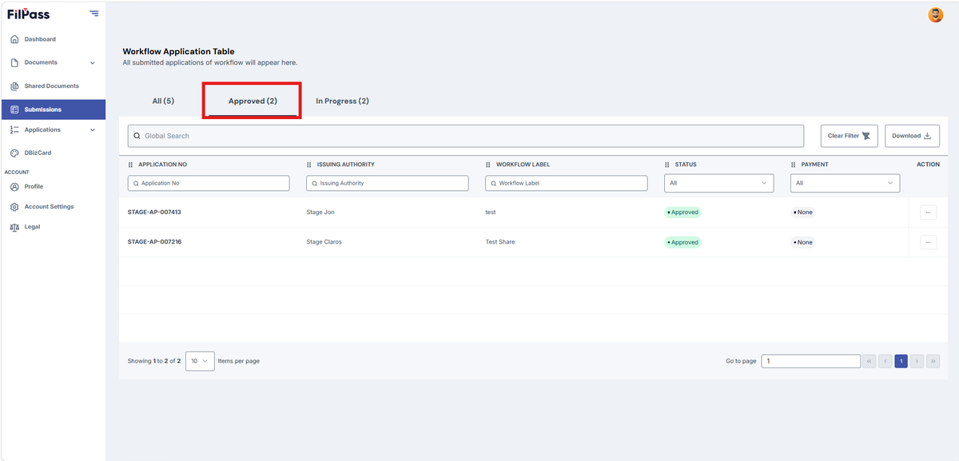Switch to the All (5) tab
The width and height of the screenshot is (959, 461).
click(163, 101)
